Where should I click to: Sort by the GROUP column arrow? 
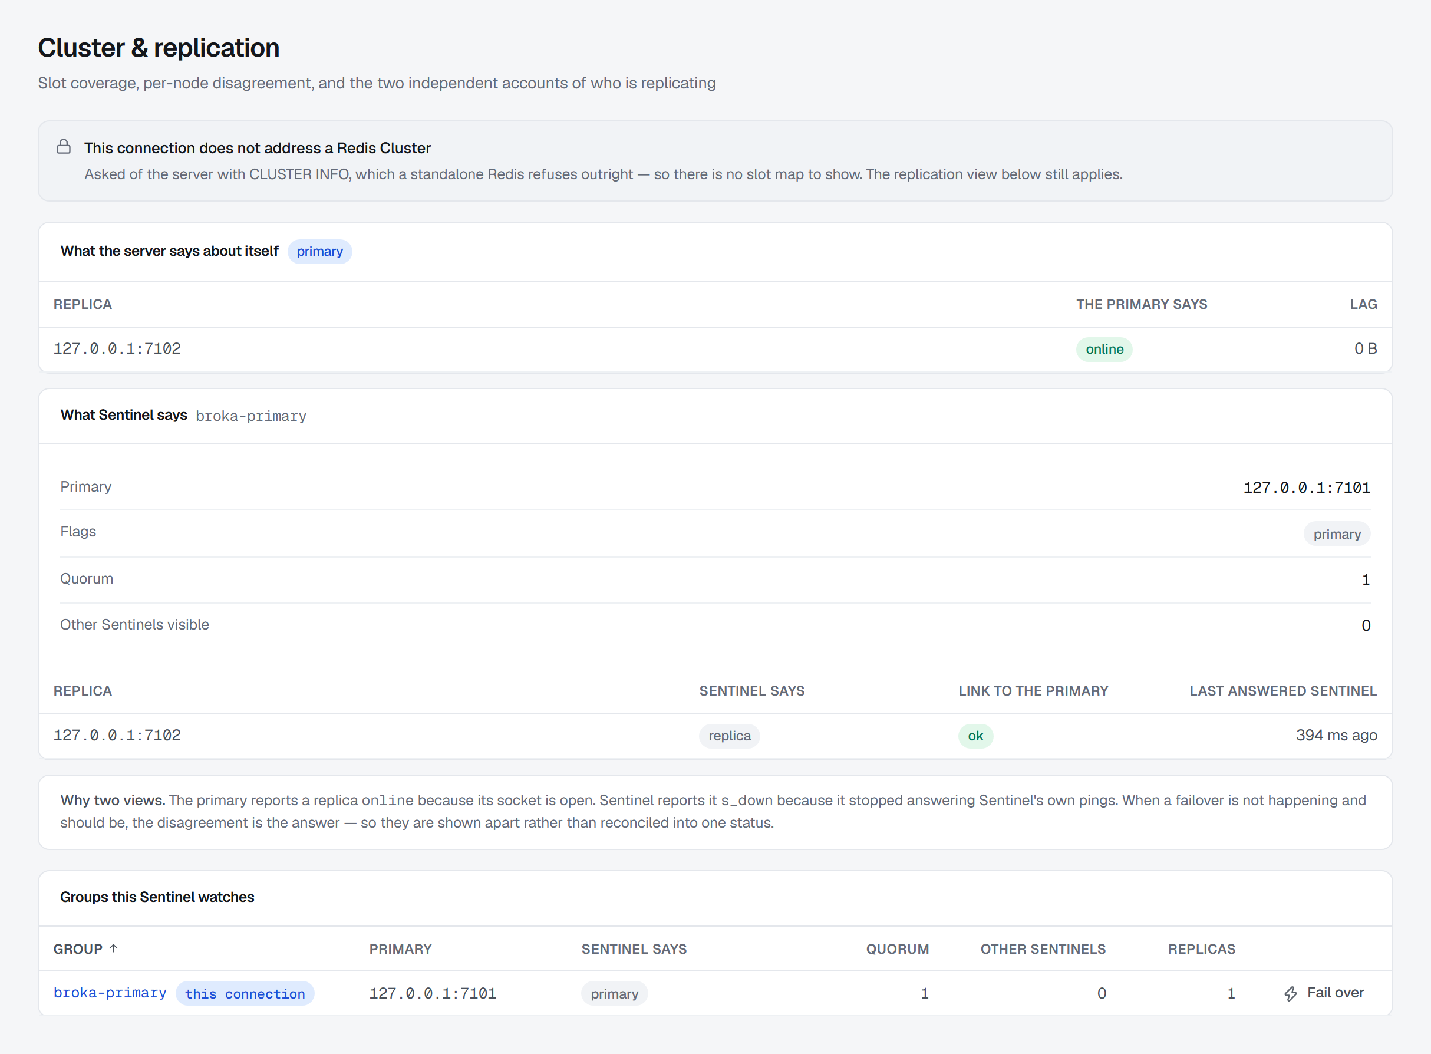(x=114, y=948)
